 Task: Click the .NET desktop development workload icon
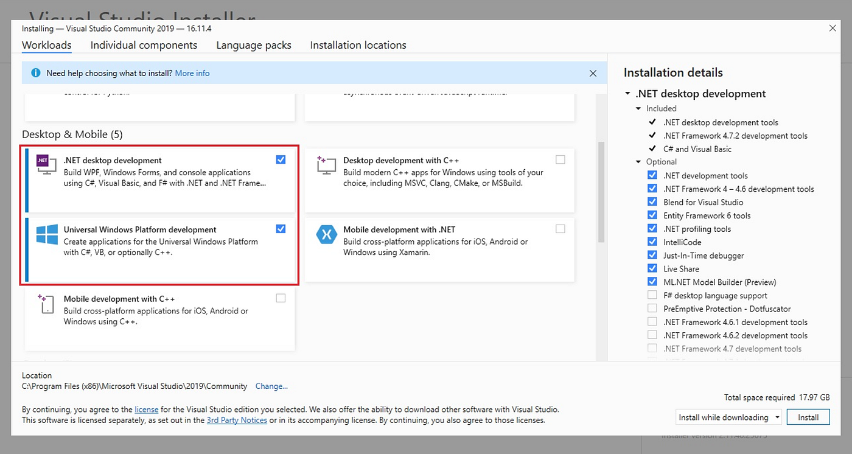pyautogui.click(x=47, y=165)
